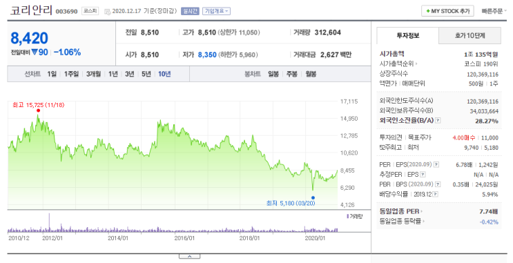The width and height of the screenshot is (513, 263).
Task: Click help icon next to PBR BPS(2020.09)
Action: click(x=438, y=184)
